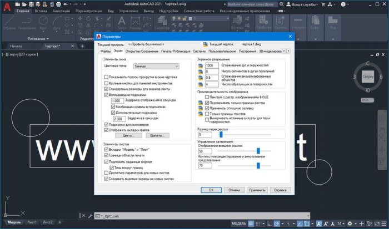389x229 pixels.
Task: Click the 'Сглаживание дуг и окружностей' value field
Action: pyautogui.click(x=212, y=65)
